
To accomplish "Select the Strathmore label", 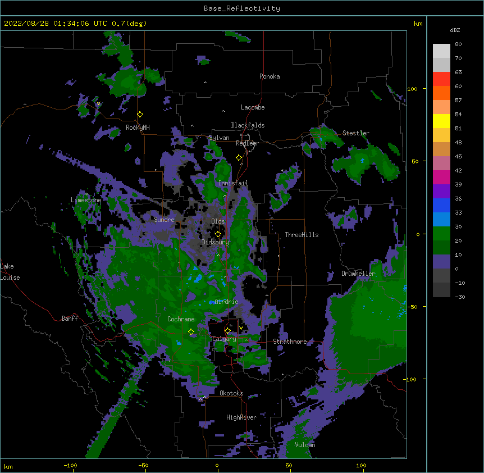I will (x=290, y=342).
